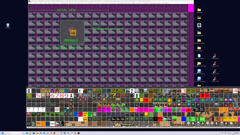
Task: Select the green potion flask tile
Action: click(165, 119)
